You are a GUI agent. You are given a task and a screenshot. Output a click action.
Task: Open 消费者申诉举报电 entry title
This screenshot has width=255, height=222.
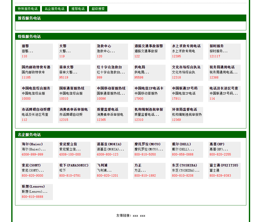pos(74,110)
